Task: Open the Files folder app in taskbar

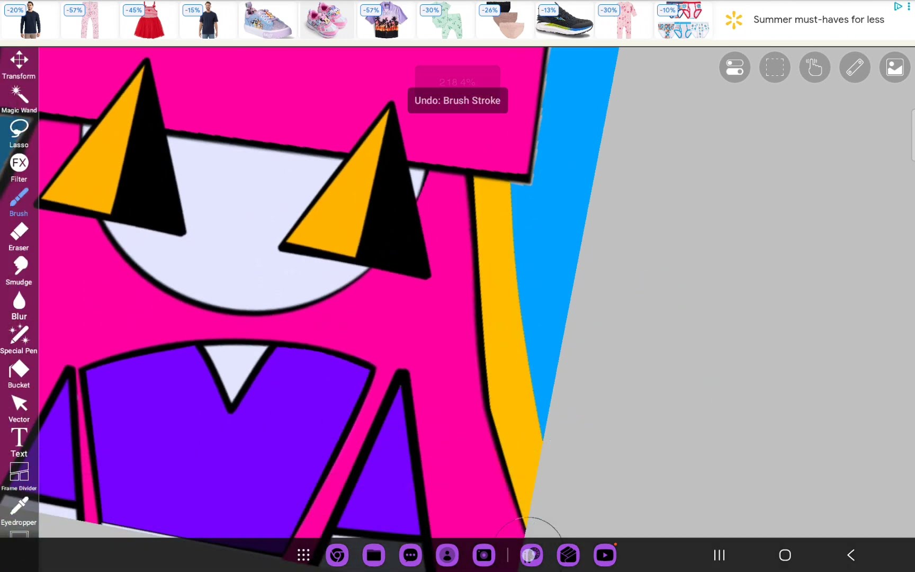Action: pyautogui.click(x=374, y=555)
